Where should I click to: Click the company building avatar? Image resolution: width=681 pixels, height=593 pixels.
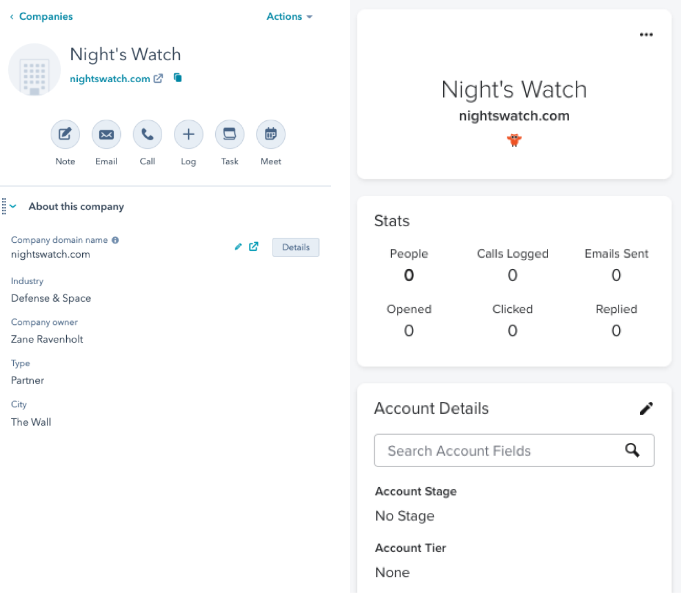point(34,70)
